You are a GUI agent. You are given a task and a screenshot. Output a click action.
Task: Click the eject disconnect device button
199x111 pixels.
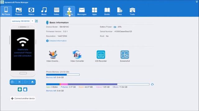point(32,82)
